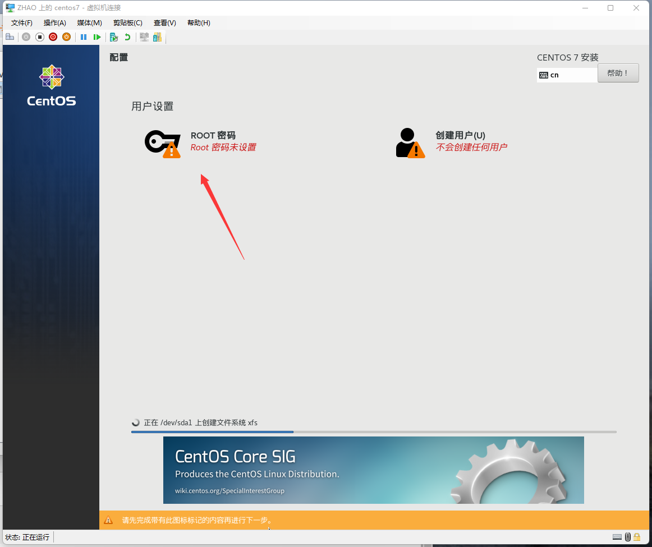The image size is (652, 547).
Task: Click the orange Save state icon
Action: pyautogui.click(x=66, y=37)
